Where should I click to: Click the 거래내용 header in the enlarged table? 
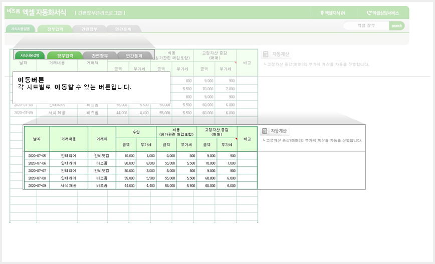(69, 139)
